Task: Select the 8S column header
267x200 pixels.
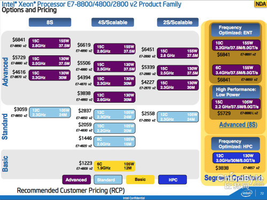Action: coord(50,22)
